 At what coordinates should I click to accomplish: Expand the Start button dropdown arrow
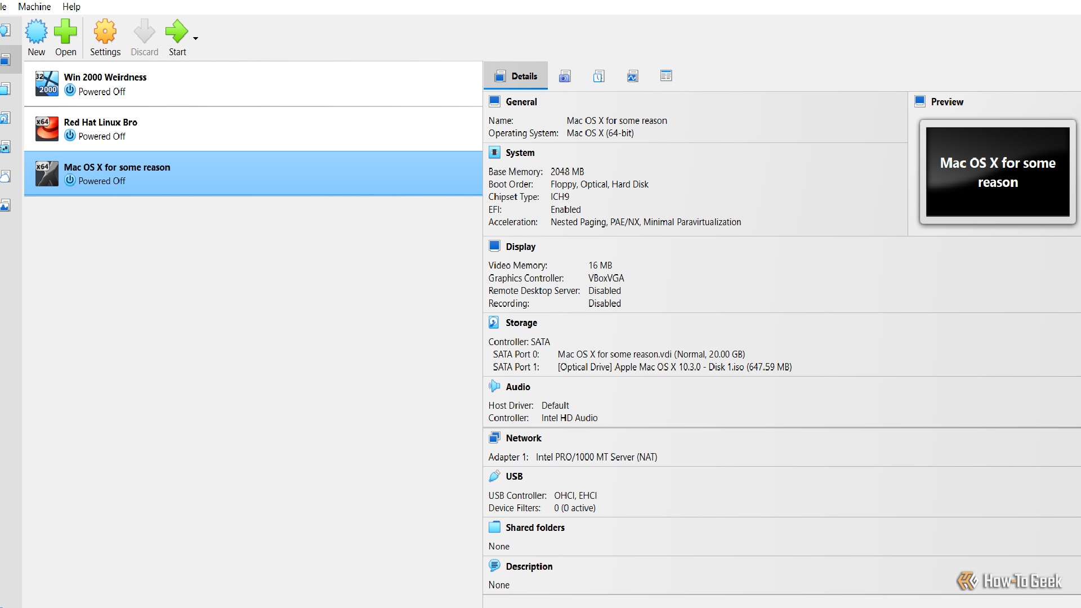pyautogui.click(x=195, y=38)
